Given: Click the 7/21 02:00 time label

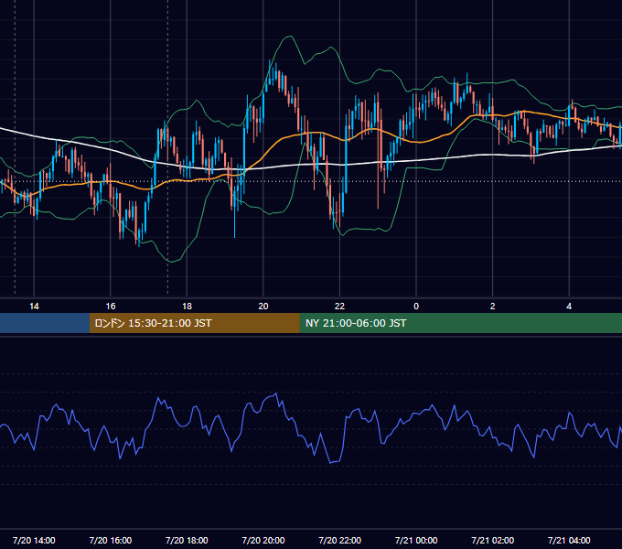Looking at the screenshot, I should pyautogui.click(x=493, y=540).
